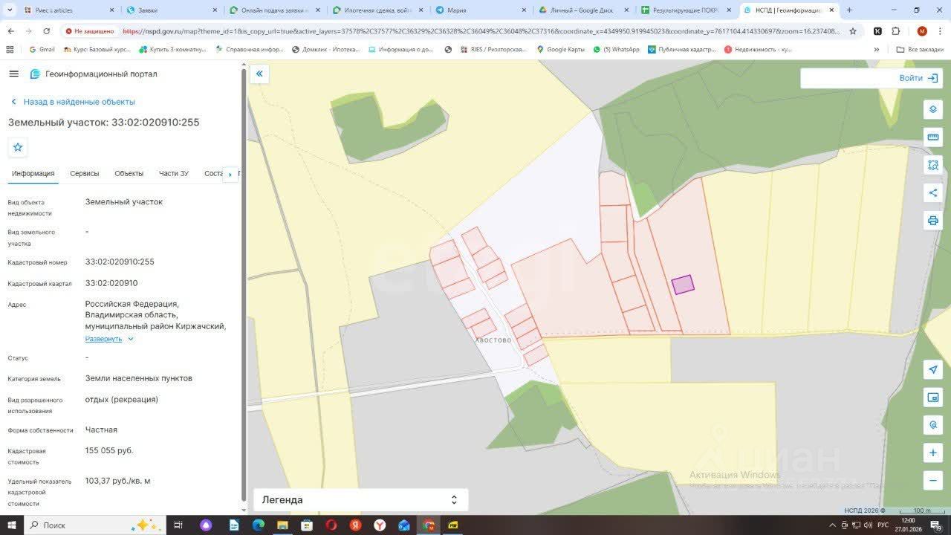
Task: Collapse the left info panel
Action: click(259, 74)
